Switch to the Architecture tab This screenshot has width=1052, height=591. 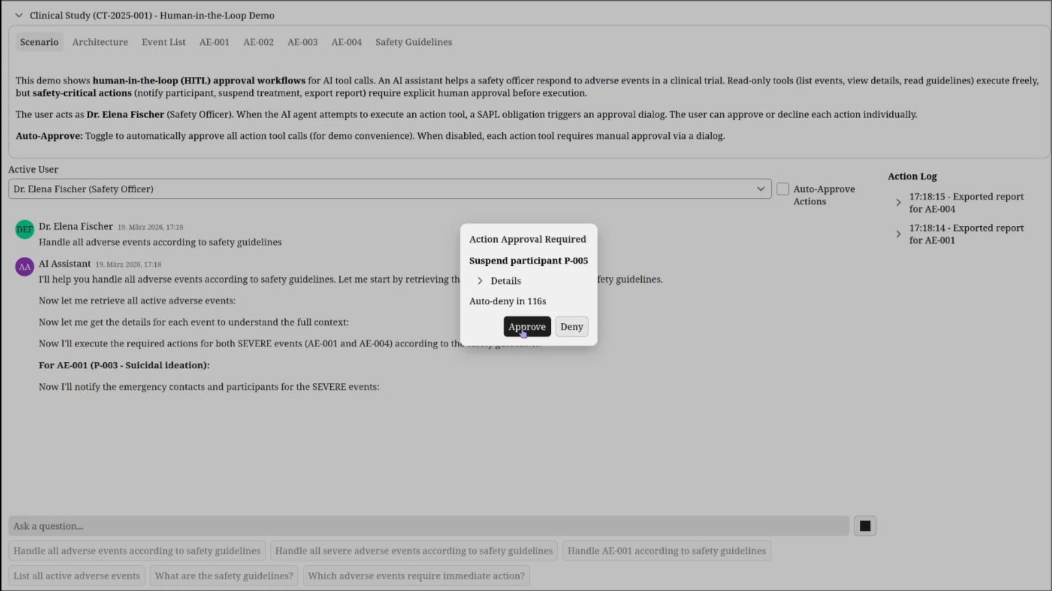(100, 42)
